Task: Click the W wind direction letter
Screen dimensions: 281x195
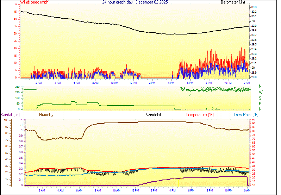Action: pyautogui.click(x=260, y=92)
